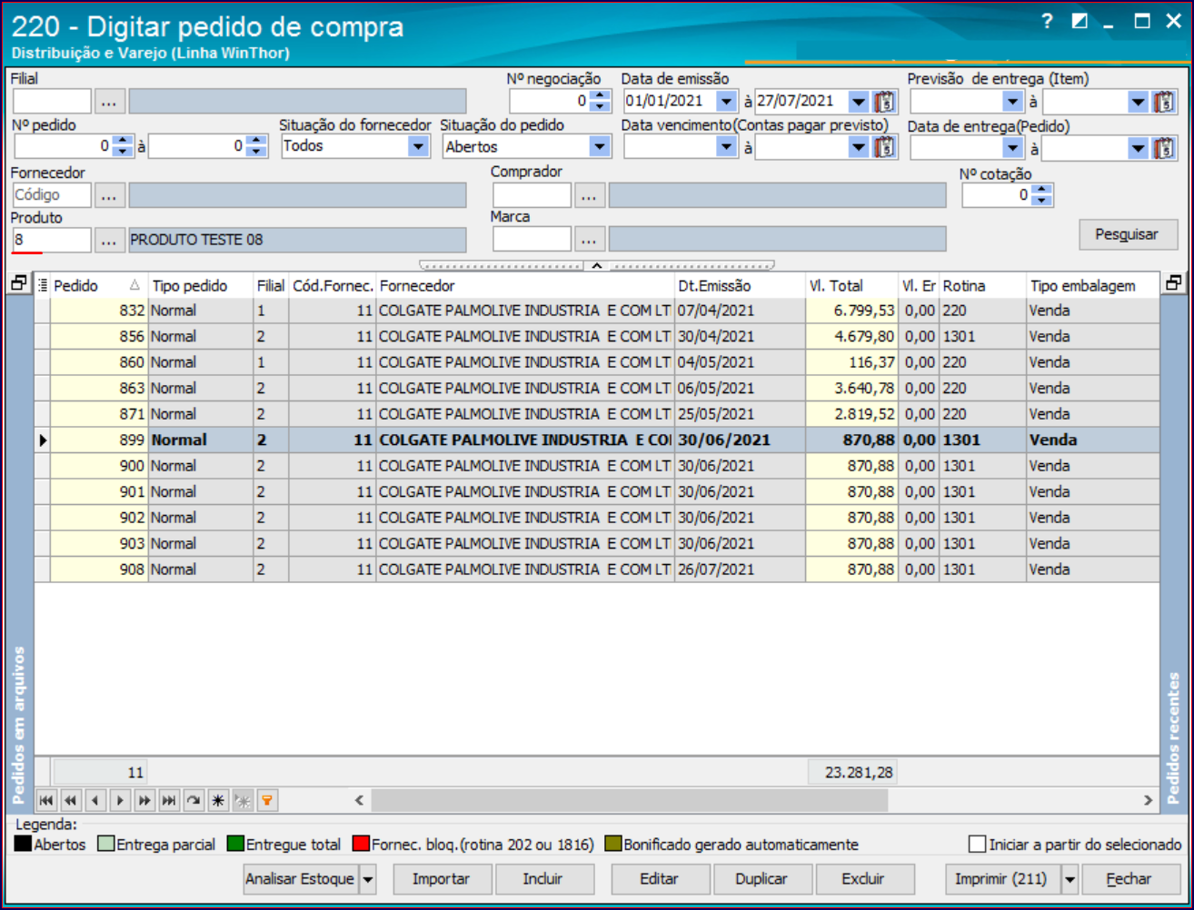Open Data de emissão start date dropdown

(725, 101)
